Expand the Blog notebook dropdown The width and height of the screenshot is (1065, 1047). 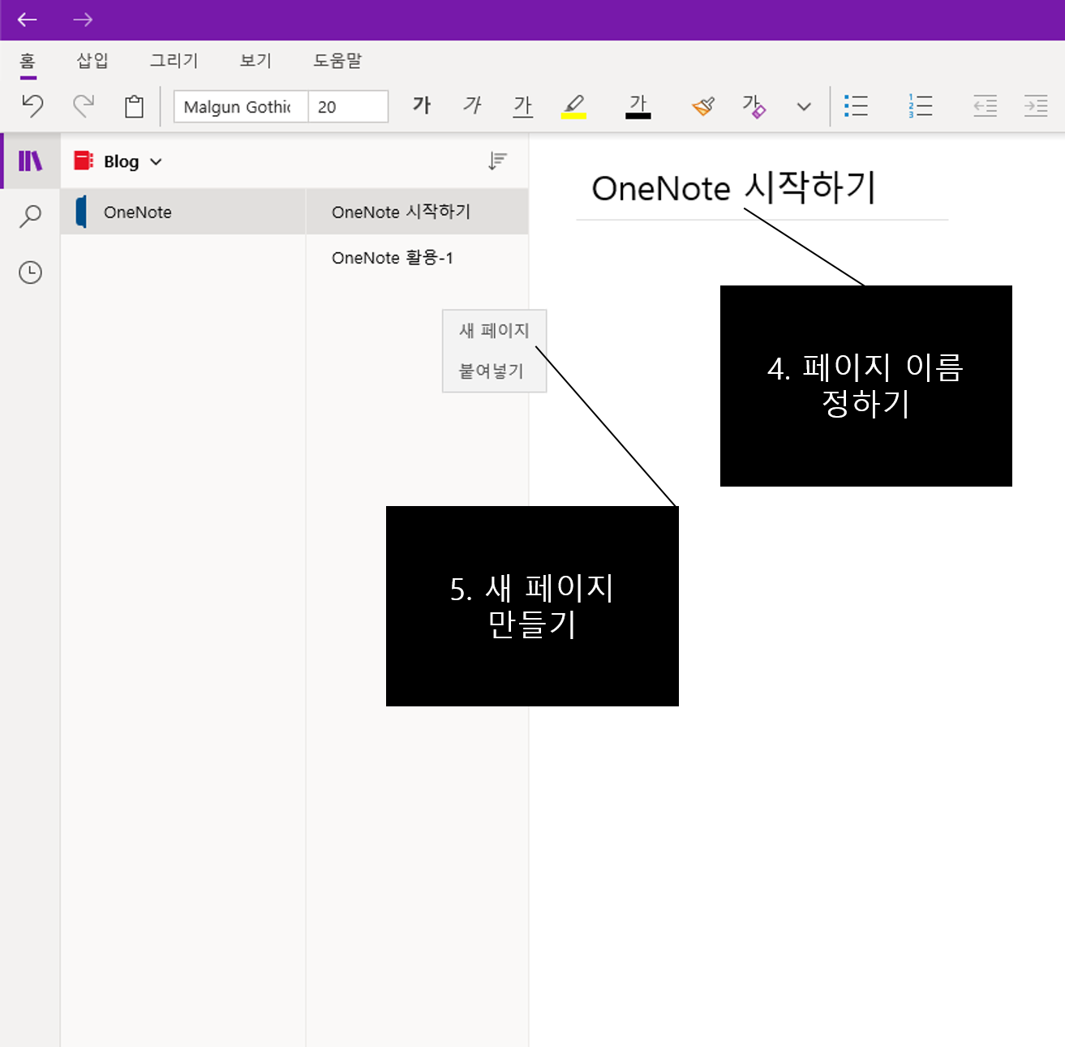pyautogui.click(x=156, y=162)
